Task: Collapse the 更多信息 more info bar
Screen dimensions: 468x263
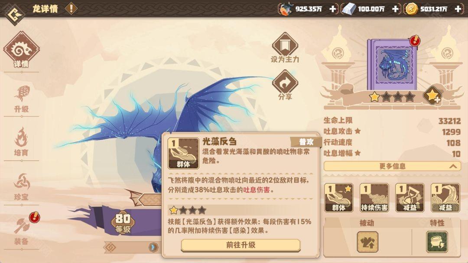Action: click(392, 166)
